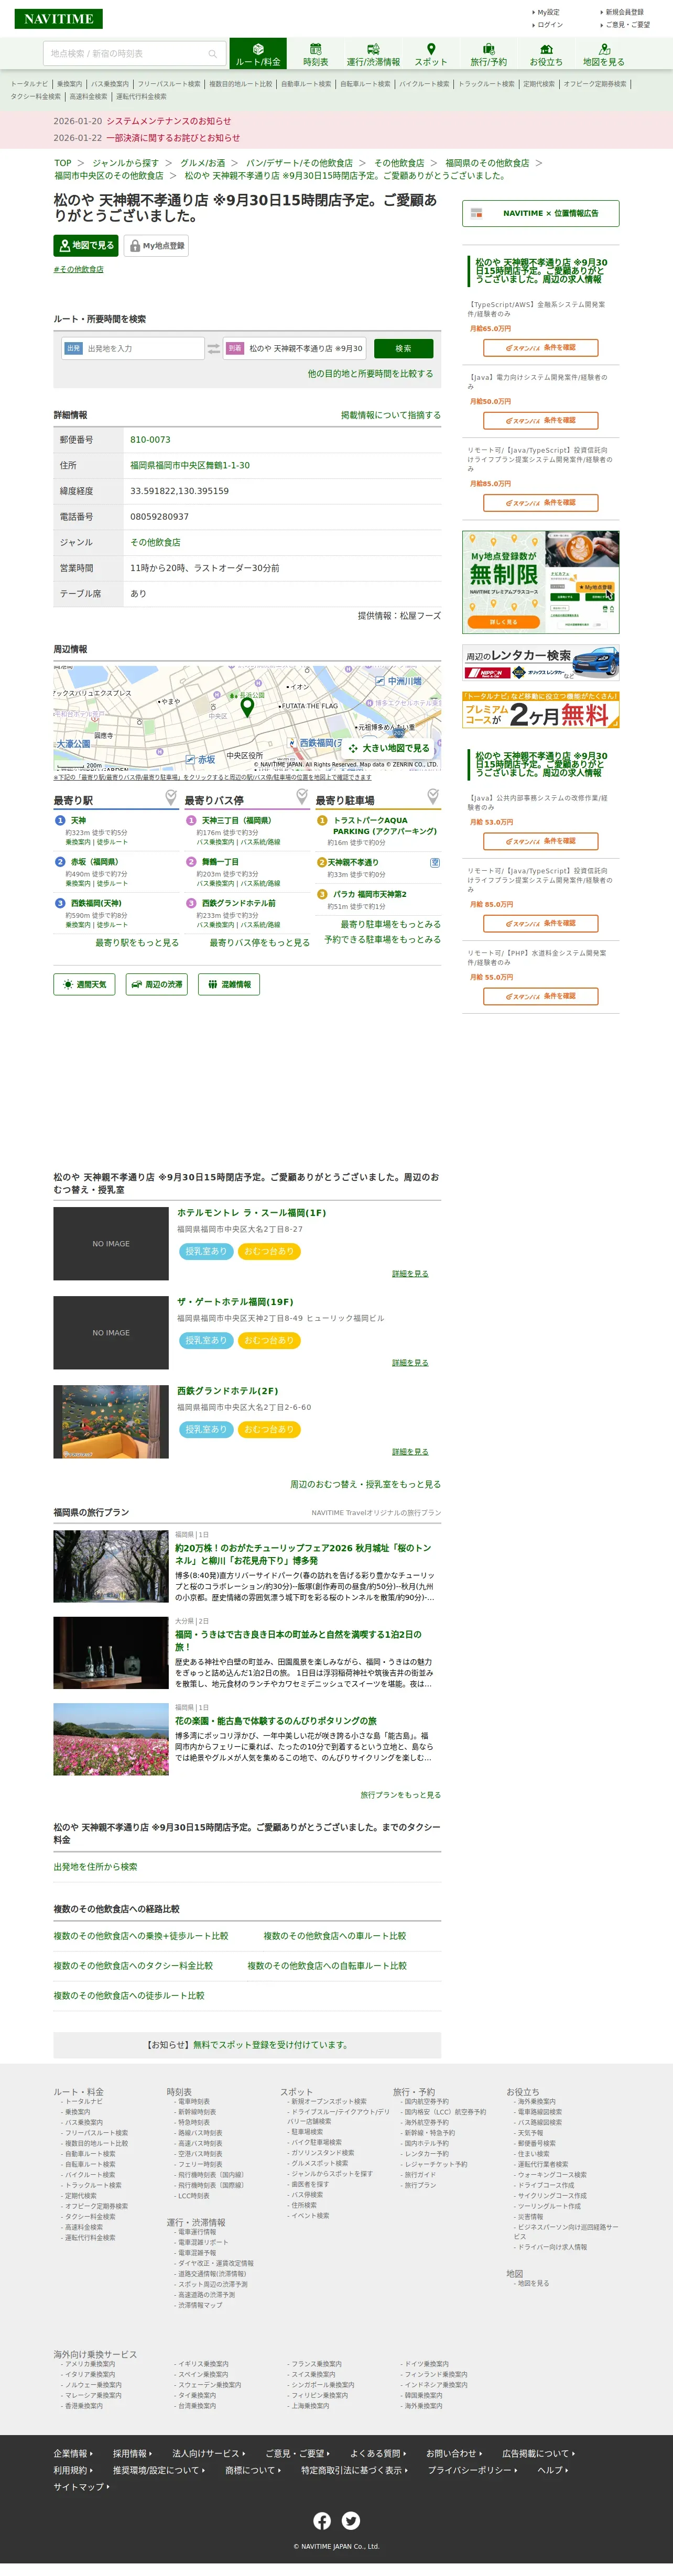Select parking トラストパークAQUA PARKING
The width and height of the screenshot is (673, 2576).
[x=384, y=826]
